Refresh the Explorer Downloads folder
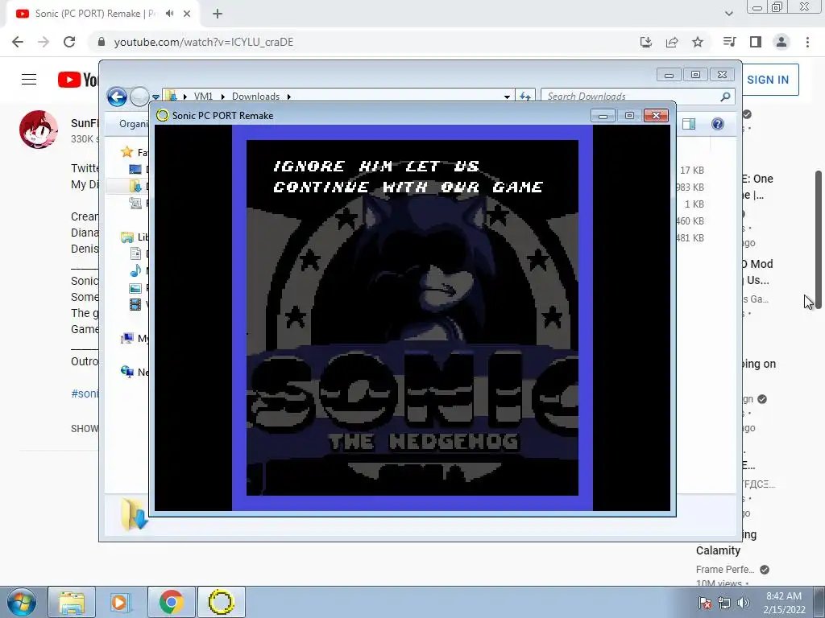The image size is (825, 618). [525, 97]
